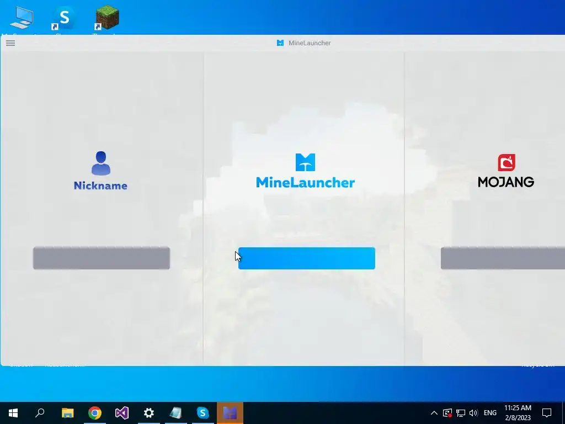
Task: Open File Explorer from the taskbar
Action: pyautogui.click(x=67, y=413)
